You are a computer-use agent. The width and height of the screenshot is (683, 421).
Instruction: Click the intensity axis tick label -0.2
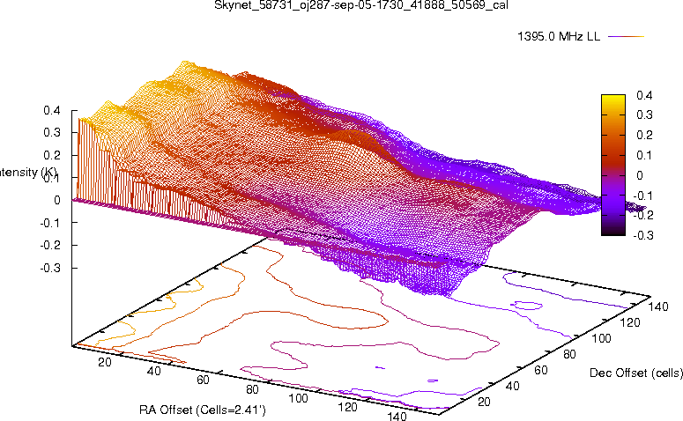coord(50,245)
